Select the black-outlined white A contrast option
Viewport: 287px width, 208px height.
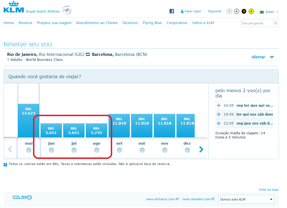[237, 11]
